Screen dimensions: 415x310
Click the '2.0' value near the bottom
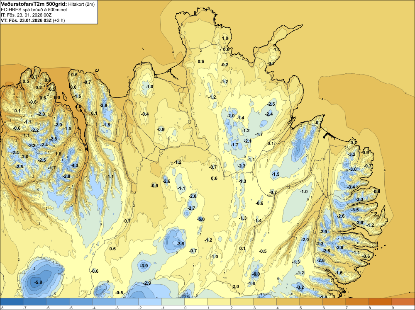click(236, 286)
